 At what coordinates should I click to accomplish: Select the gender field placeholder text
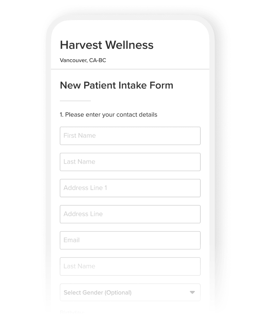[x=97, y=292]
